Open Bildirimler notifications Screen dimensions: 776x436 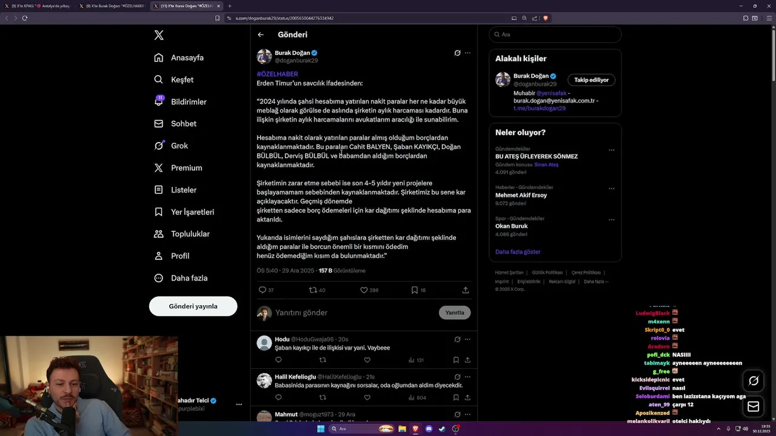click(x=180, y=102)
